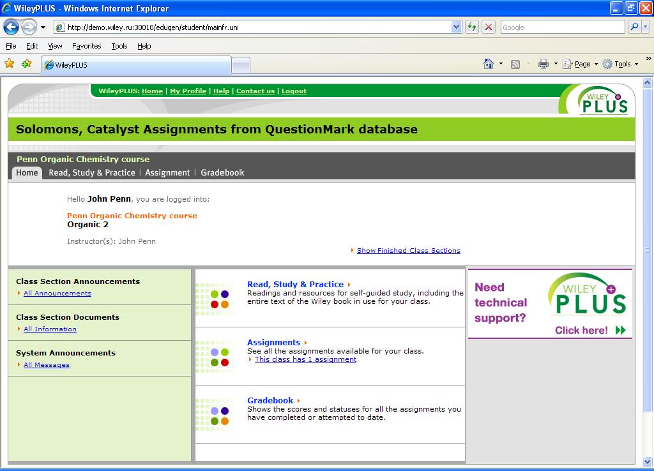Click the WileyPLUS Home header link
The image size is (654, 471).
(152, 91)
